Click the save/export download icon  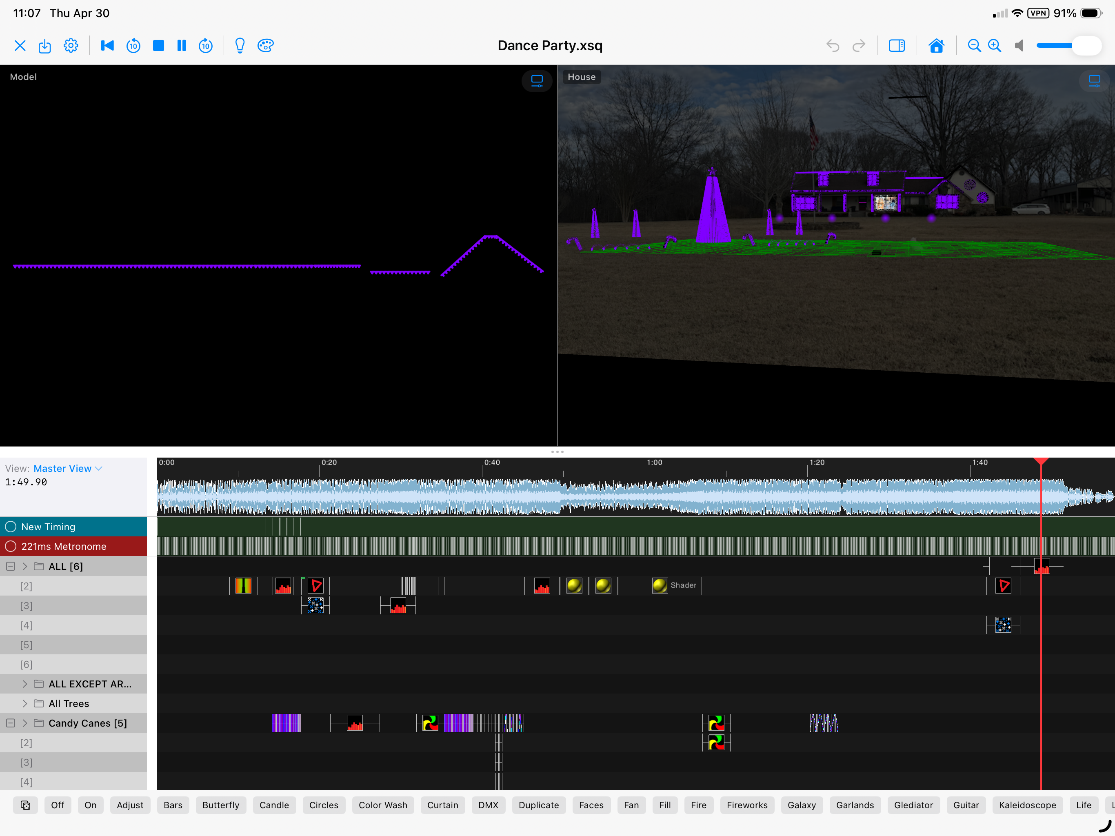tap(45, 46)
